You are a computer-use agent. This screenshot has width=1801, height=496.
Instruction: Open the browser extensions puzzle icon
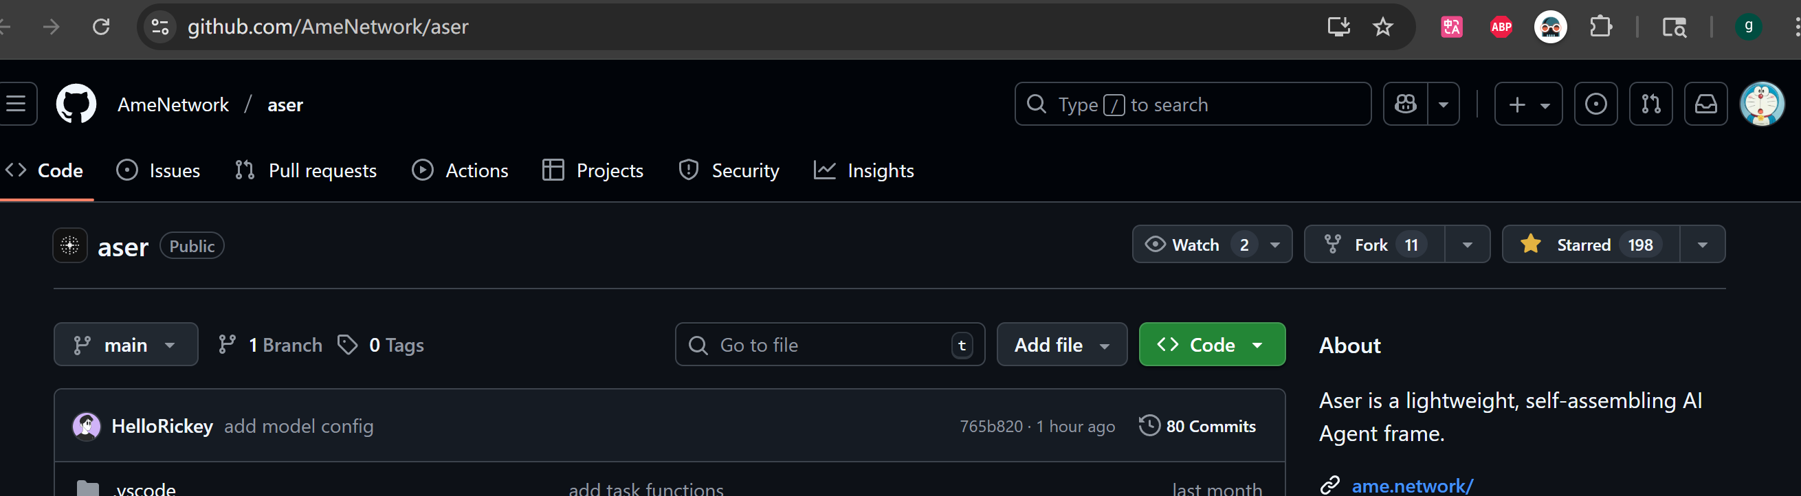coord(1600,27)
